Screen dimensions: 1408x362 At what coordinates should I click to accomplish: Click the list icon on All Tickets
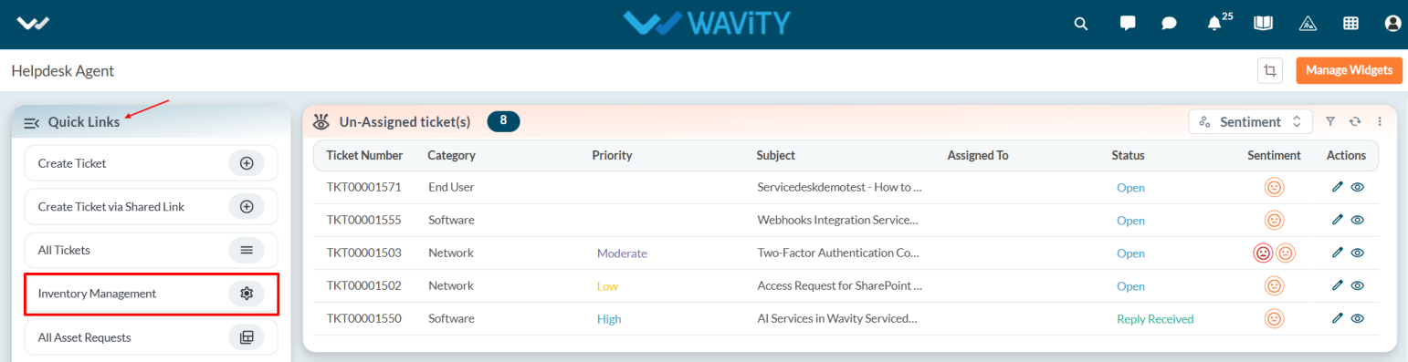click(246, 250)
